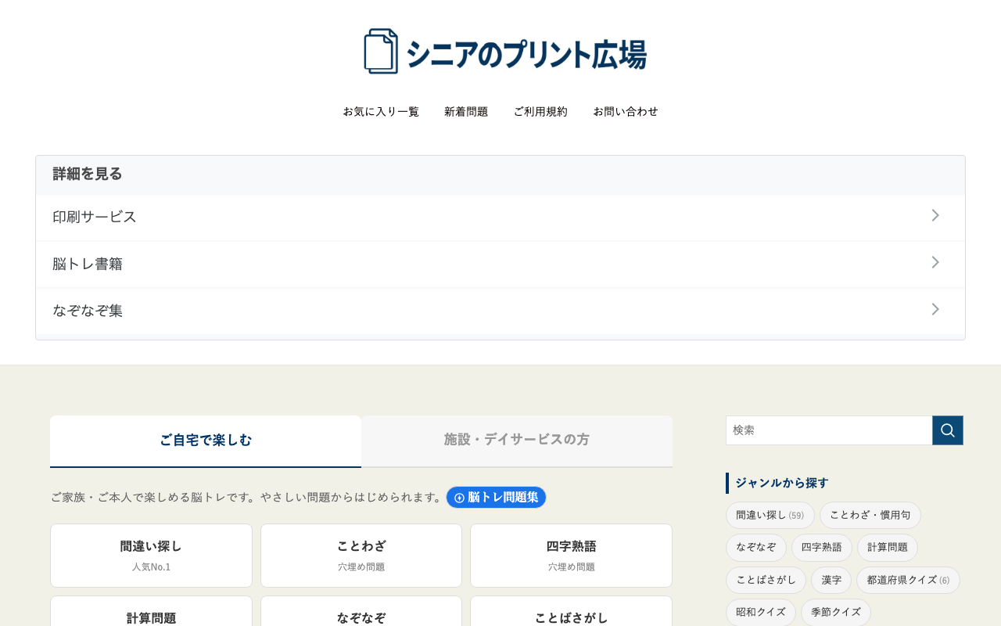Image resolution: width=1001 pixels, height=626 pixels.
Task: Click the plus icon on 脳トレ問題集 button
Action: [458, 497]
